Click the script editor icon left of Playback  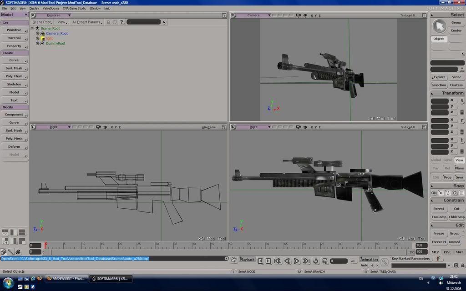pyautogui.click(x=234, y=260)
